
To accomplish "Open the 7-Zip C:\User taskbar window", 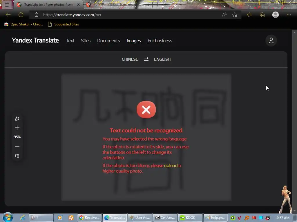I will (165, 218).
